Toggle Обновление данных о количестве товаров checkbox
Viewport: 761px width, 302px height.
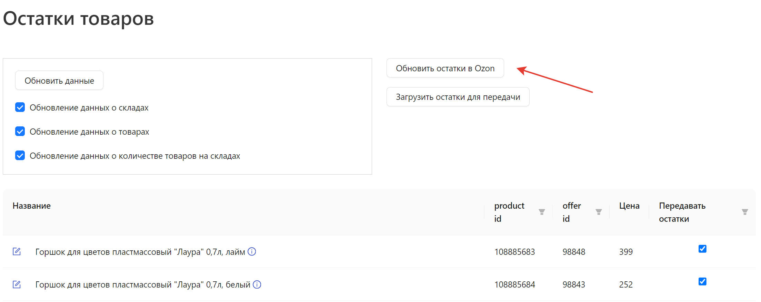coord(20,156)
